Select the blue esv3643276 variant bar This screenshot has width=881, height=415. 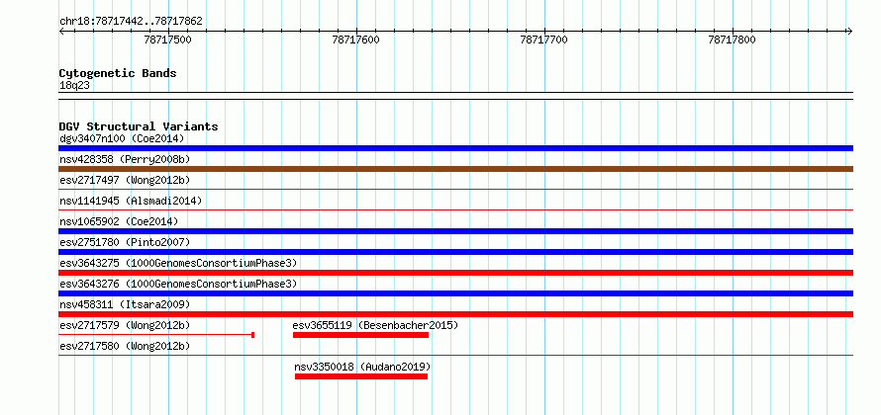click(455, 293)
